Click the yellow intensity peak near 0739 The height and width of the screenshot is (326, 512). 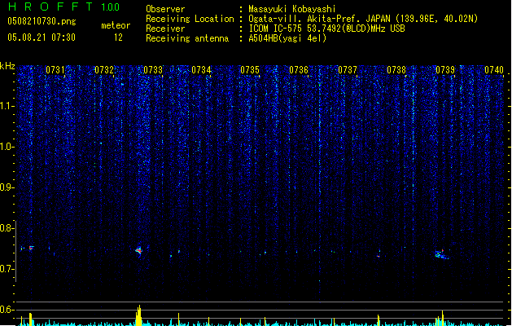pyautogui.click(x=443, y=318)
